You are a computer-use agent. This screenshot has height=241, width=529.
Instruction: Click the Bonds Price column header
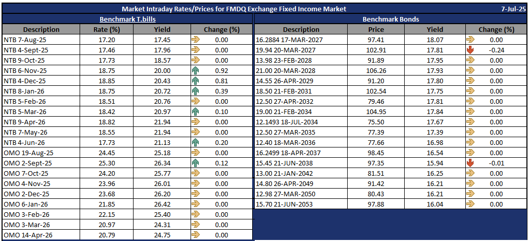376,29
